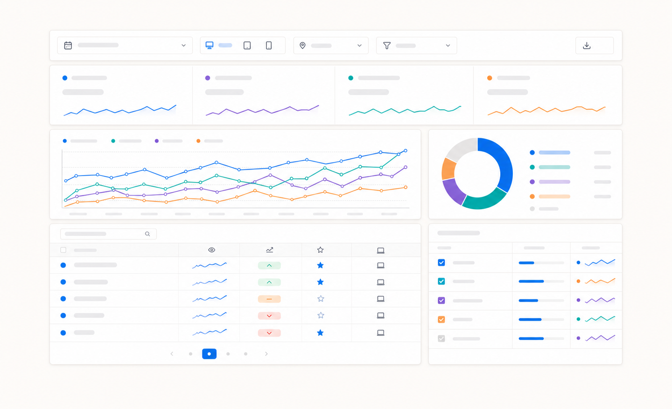This screenshot has height=409, width=672.
Task: Click the location pin icon
Action: click(302, 45)
